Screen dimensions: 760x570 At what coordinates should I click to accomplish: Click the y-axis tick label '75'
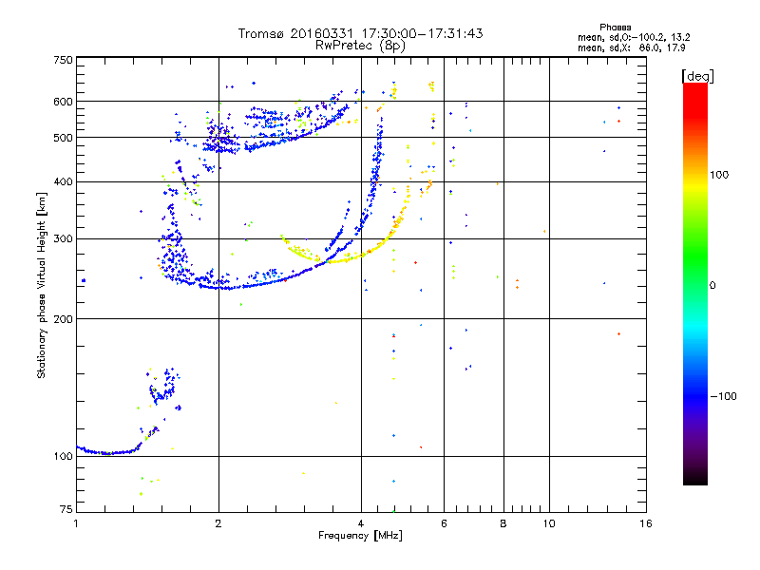pos(66,509)
